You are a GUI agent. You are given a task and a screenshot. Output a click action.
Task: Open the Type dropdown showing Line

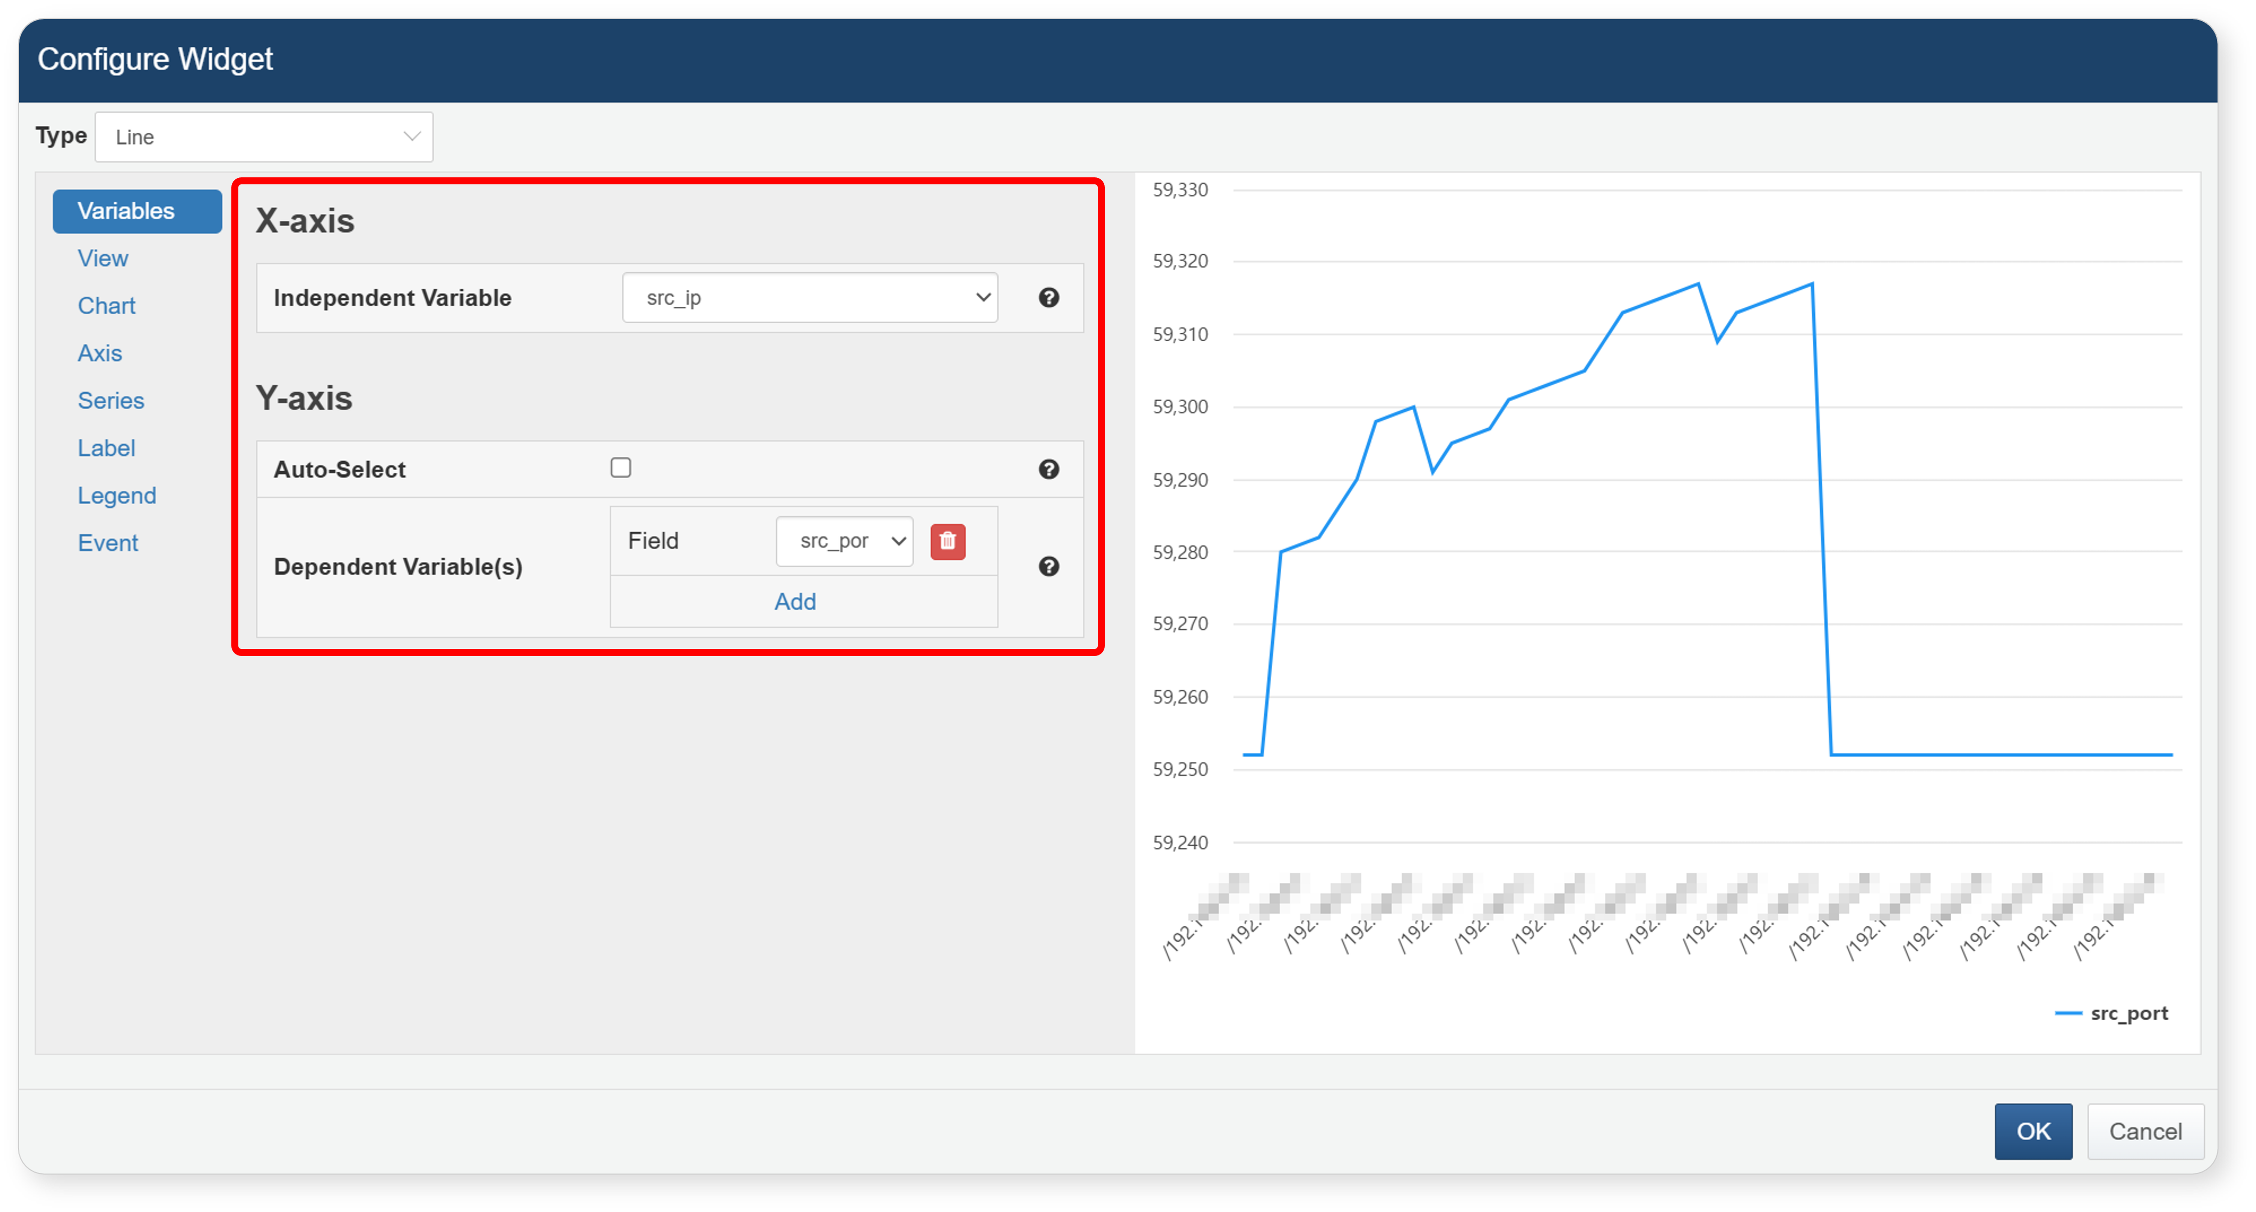click(264, 136)
